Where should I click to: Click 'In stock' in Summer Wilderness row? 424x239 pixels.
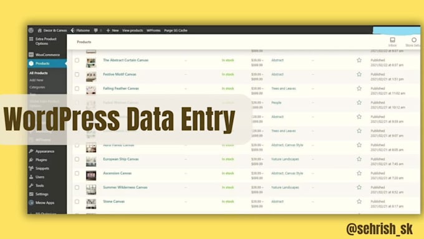pyautogui.click(x=228, y=187)
